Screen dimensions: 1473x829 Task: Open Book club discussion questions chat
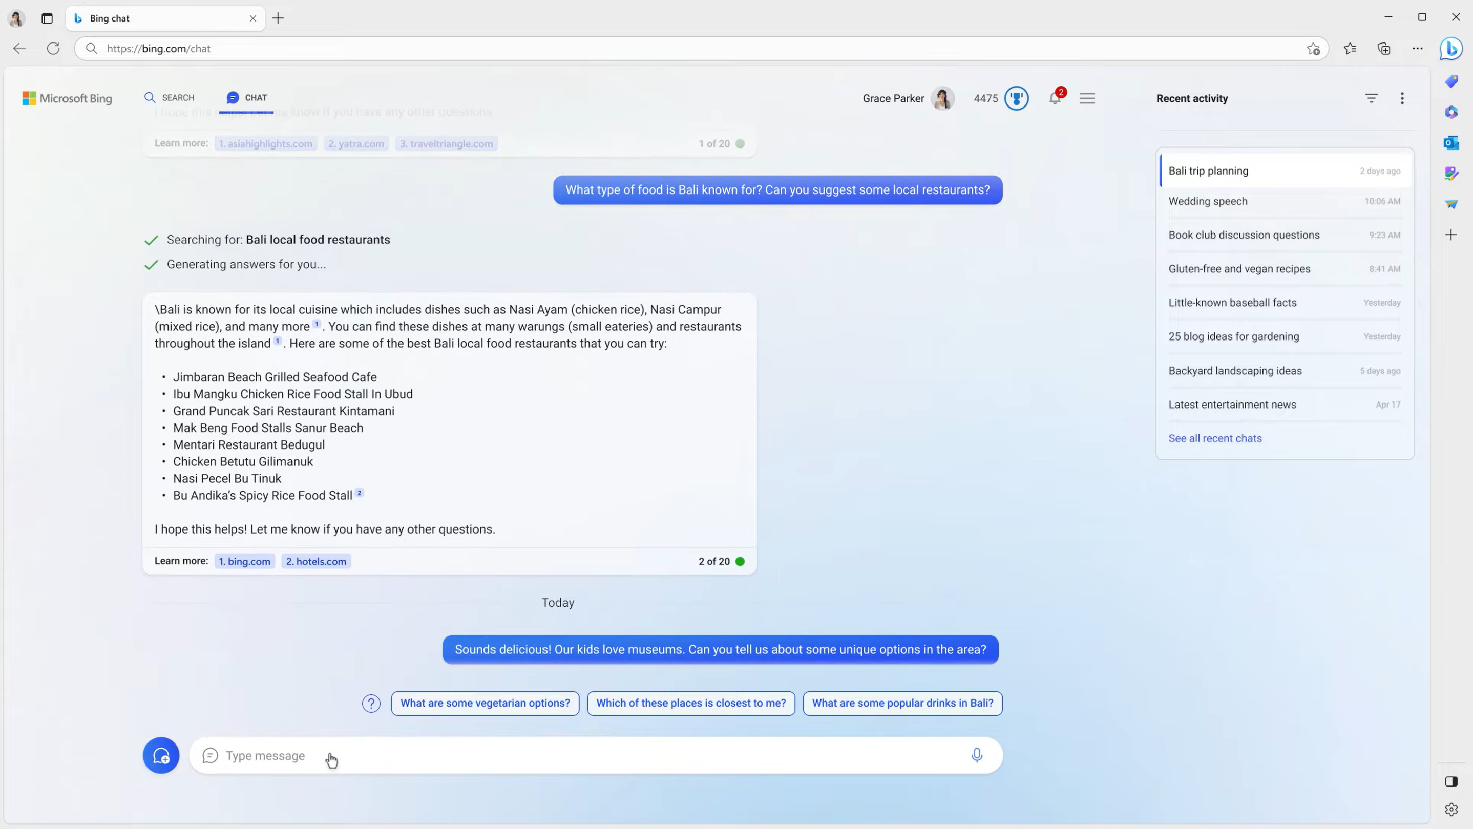[x=1285, y=235]
